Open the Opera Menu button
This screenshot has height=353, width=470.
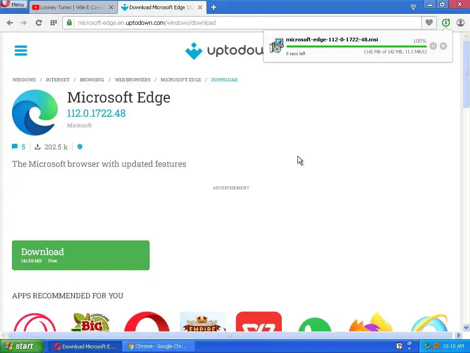(14, 5)
